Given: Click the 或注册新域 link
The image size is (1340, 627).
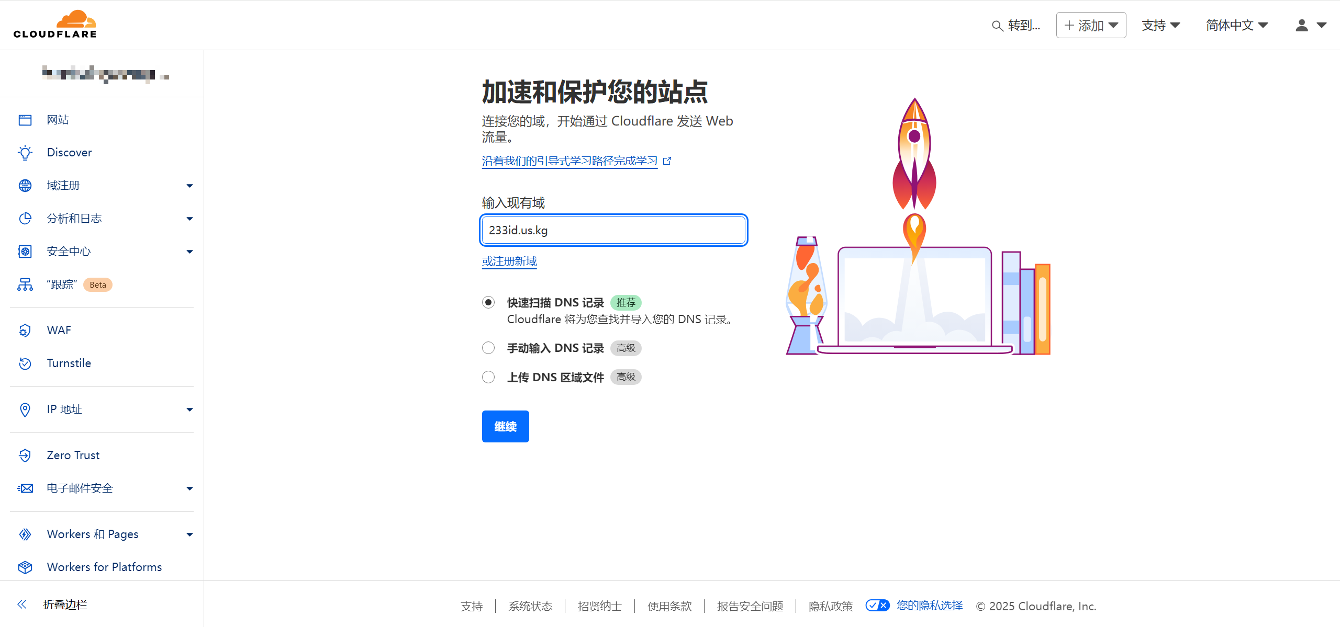Looking at the screenshot, I should [x=509, y=261].
